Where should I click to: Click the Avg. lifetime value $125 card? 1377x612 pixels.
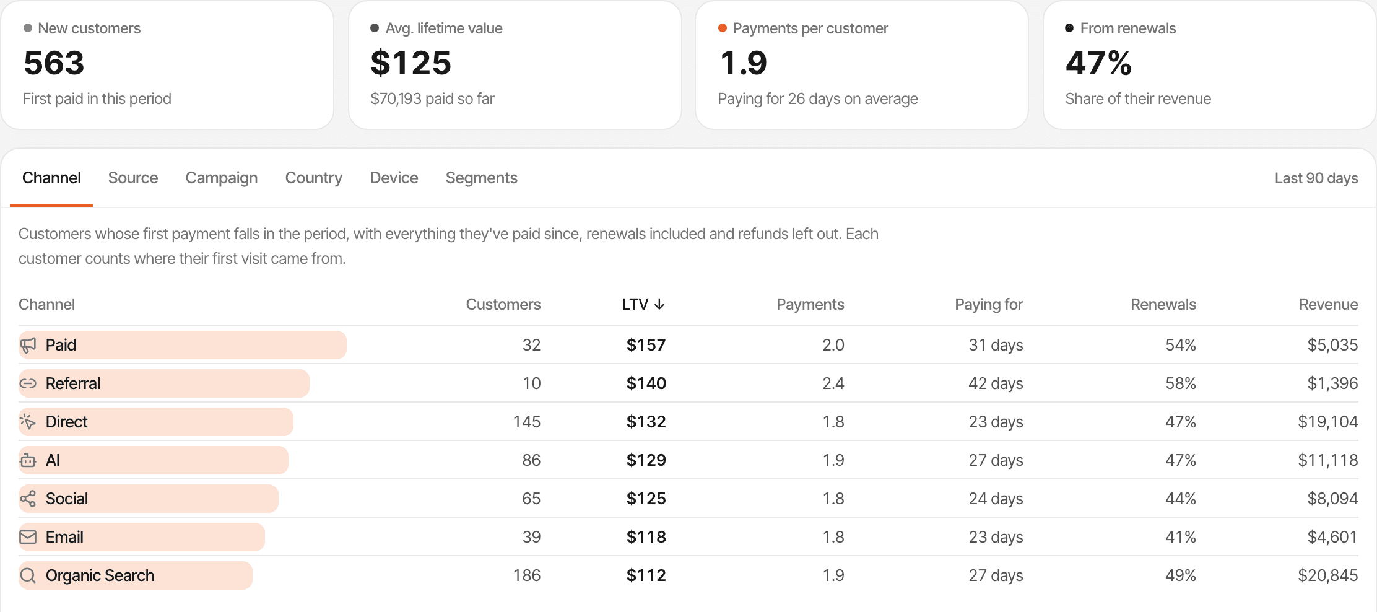[515, 64]
